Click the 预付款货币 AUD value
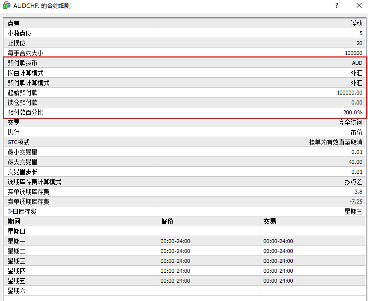 tap(357, 63)
